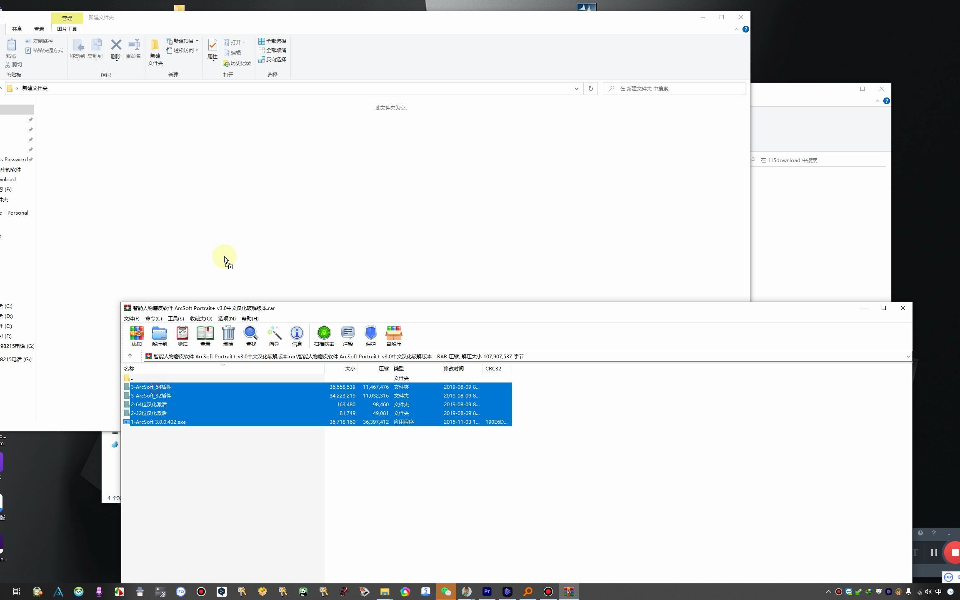Select the 3-ArcSoft_64插件 folder

[151, 387]
